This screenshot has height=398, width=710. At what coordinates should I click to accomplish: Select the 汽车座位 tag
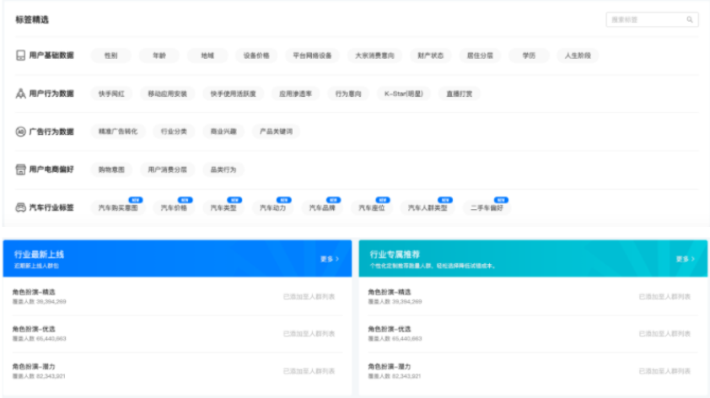[372, 207]
